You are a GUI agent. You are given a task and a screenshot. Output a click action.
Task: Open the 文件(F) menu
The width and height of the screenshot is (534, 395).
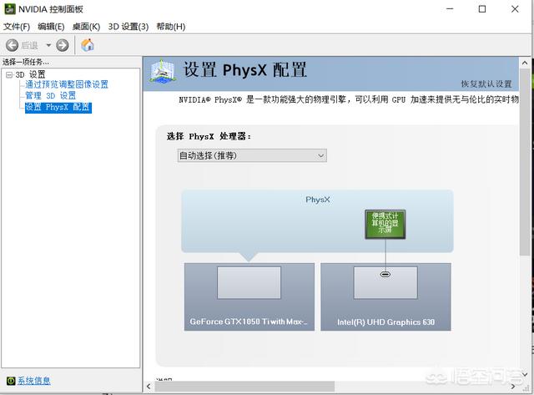click(x=17, y=27)
